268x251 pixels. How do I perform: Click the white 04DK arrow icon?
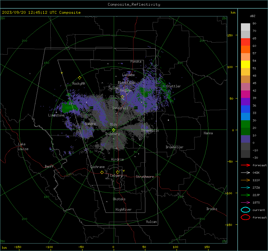click(x=245, y=173)
